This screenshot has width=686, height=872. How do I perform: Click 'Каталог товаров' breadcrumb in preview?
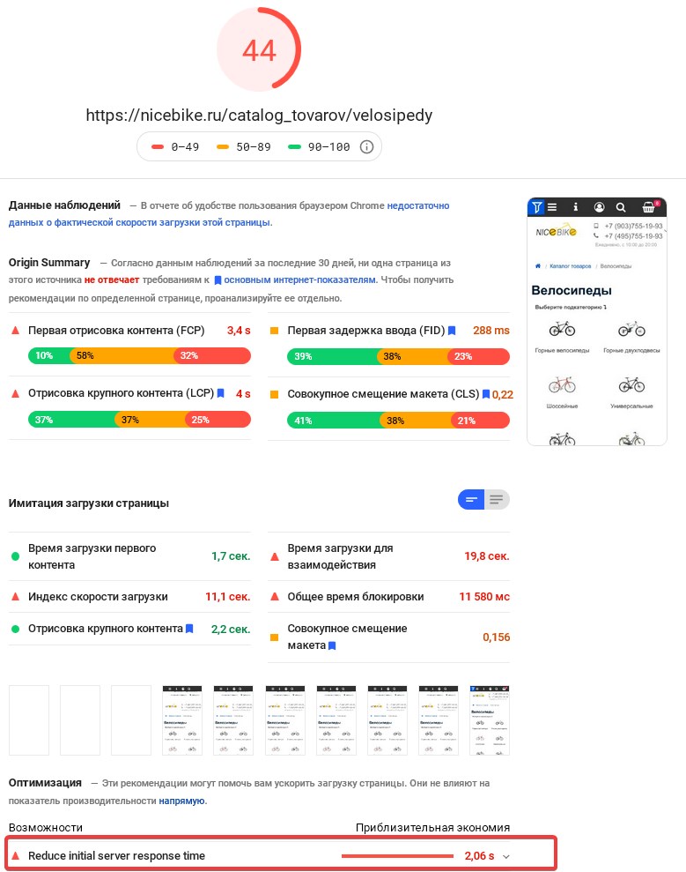[x=571, y=266]
